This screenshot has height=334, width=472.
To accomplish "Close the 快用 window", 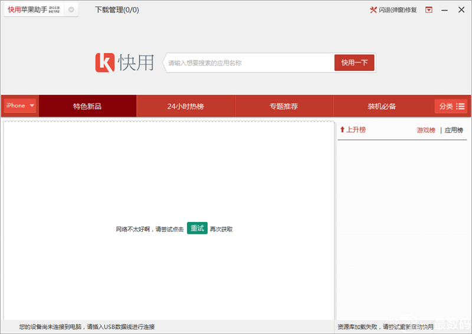I will tap(461, 10).
